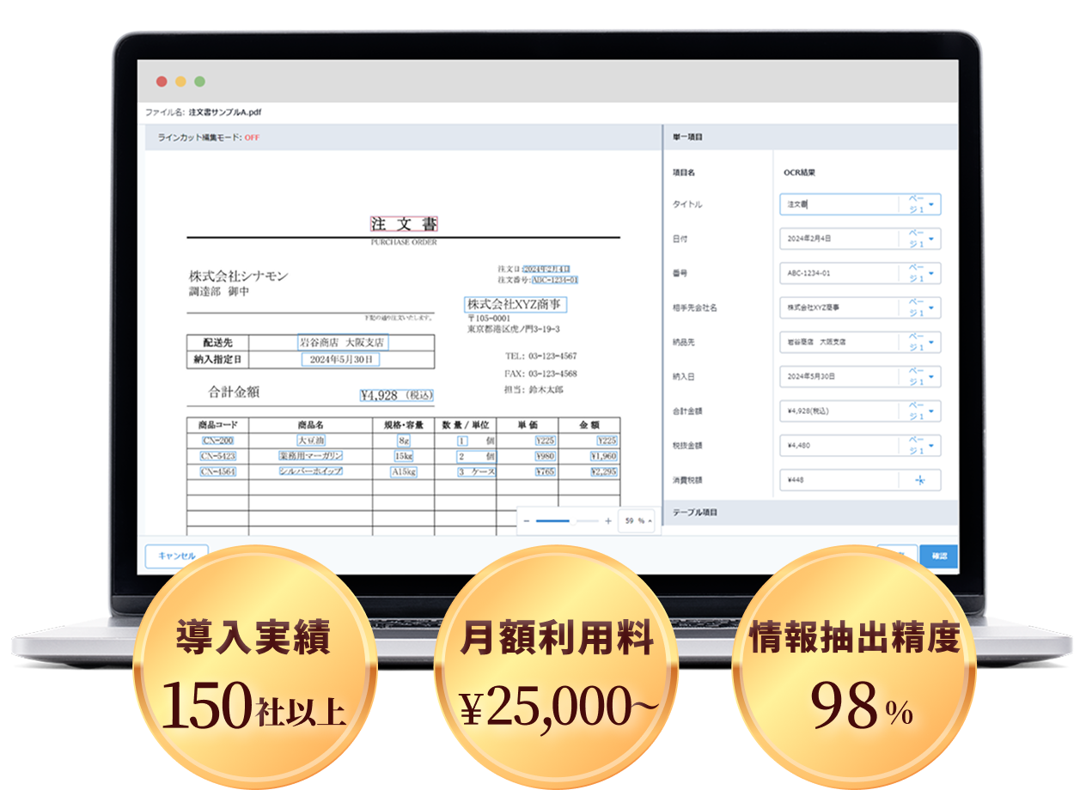The height and width of the screenshot is (790, 1086).
Task: Click the zoom in plus icon
Action: [608, 521]
